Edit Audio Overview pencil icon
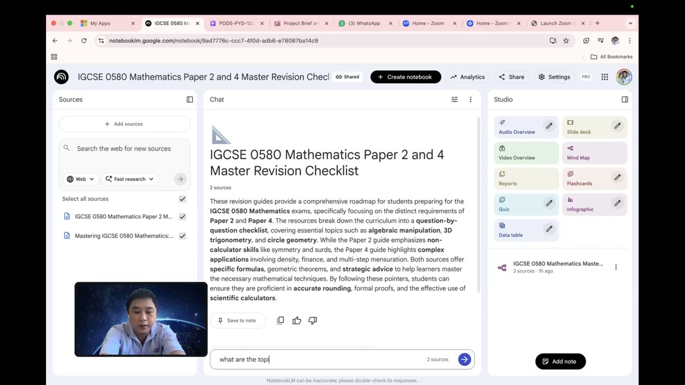The width and height of the screenshot is (685, 385). (549, 126)
